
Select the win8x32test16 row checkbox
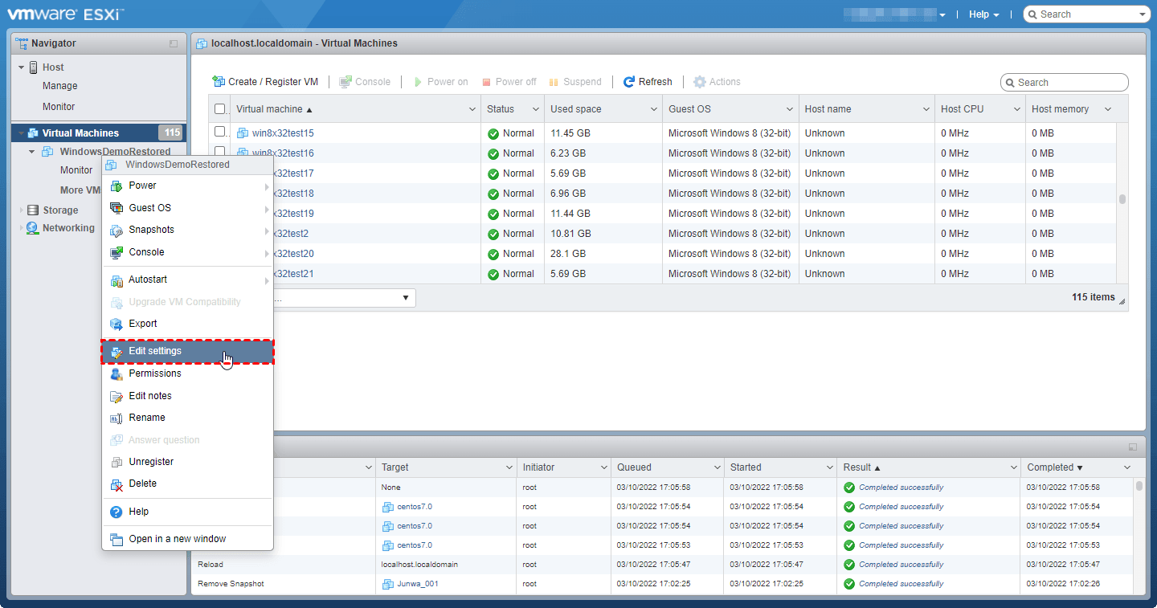pyautogui.click(x=220, y=152)
